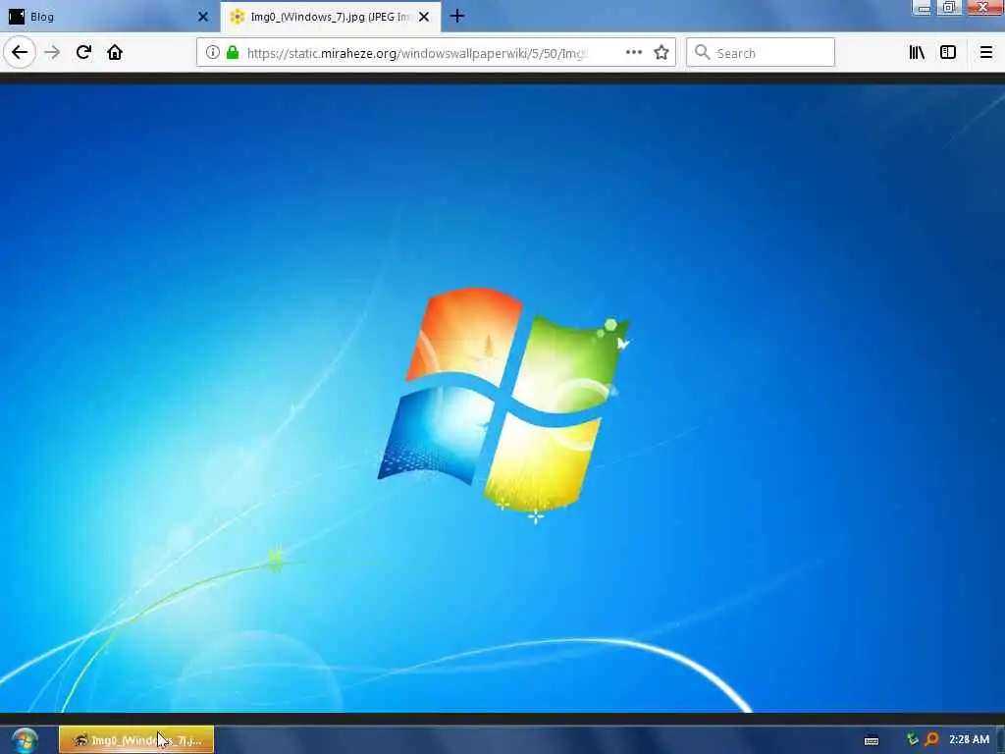Open the Firefox hamburger menu

tap(985, 52)
